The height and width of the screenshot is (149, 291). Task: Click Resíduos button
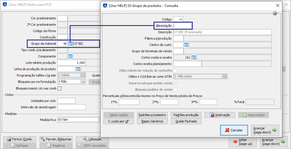[56, 146]
